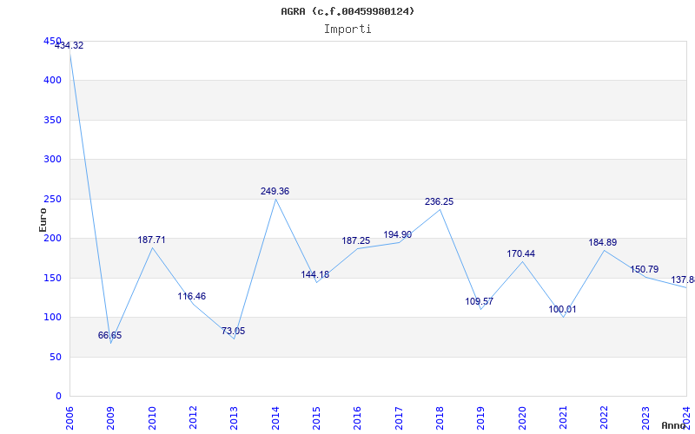Screen dimensions: 695x434
Task: Click x-axis year 2019
Action: pyautogui.click(x=481, y=418)
